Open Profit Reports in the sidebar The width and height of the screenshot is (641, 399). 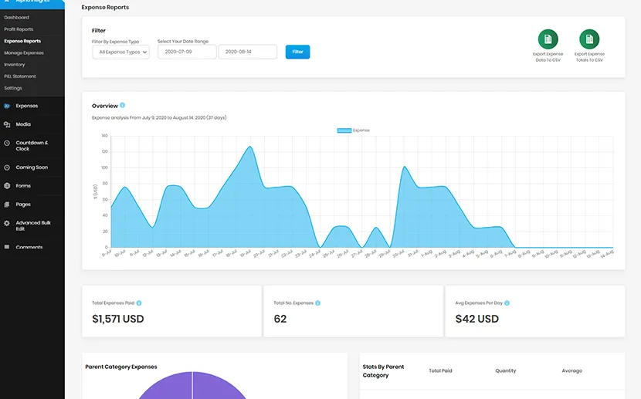pyautogui.click(x=19, y=29)
